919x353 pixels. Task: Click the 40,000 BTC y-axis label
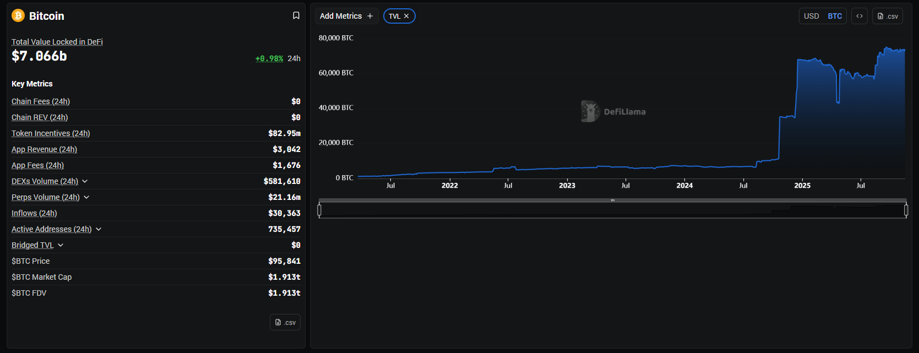click(x=336, y=107)
